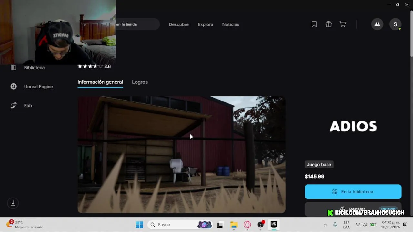Click the $145.99 price
This screenshot has height=232, width=413.
pyautogui.click(x=314, y=177)
